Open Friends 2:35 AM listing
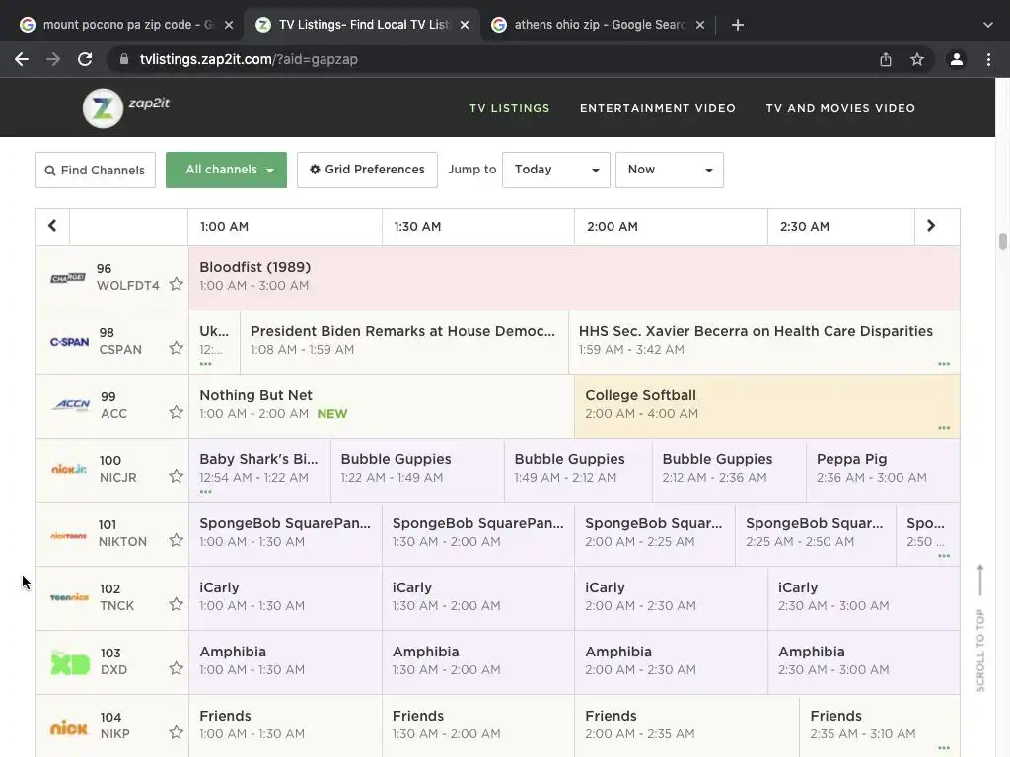The image size is (1010, 757). [880, 725]
